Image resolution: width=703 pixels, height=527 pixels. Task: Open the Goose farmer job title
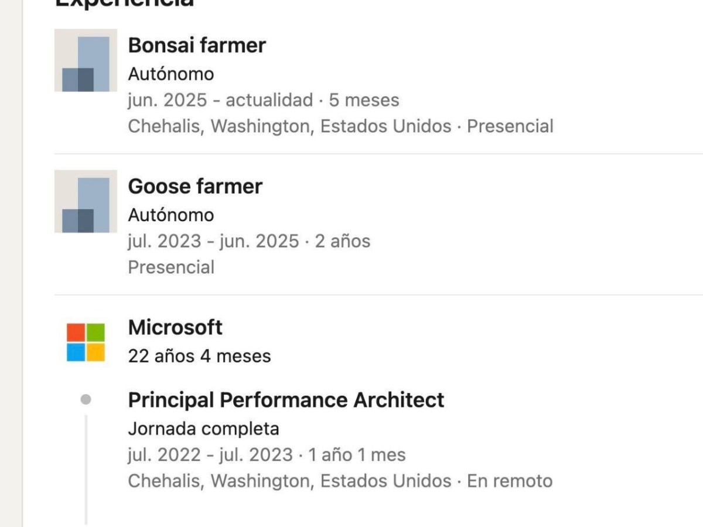(195, 186)
